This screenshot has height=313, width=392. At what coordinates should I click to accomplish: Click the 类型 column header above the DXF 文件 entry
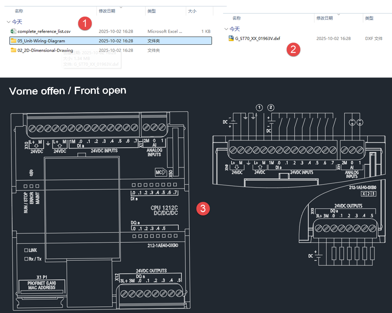[x=369, y=18]
